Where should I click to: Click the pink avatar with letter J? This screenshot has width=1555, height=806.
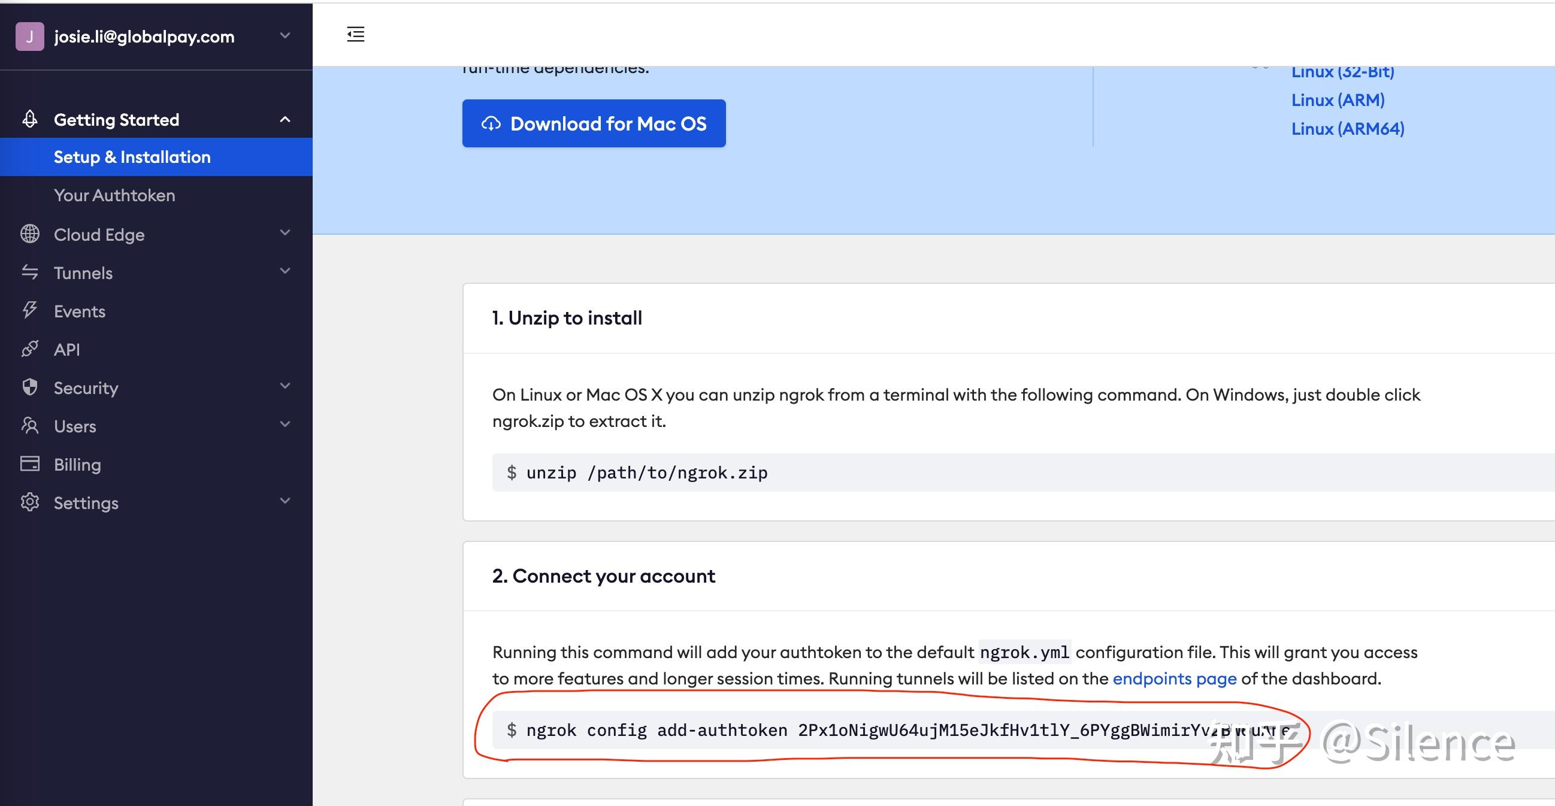click(x=29, y=35)
